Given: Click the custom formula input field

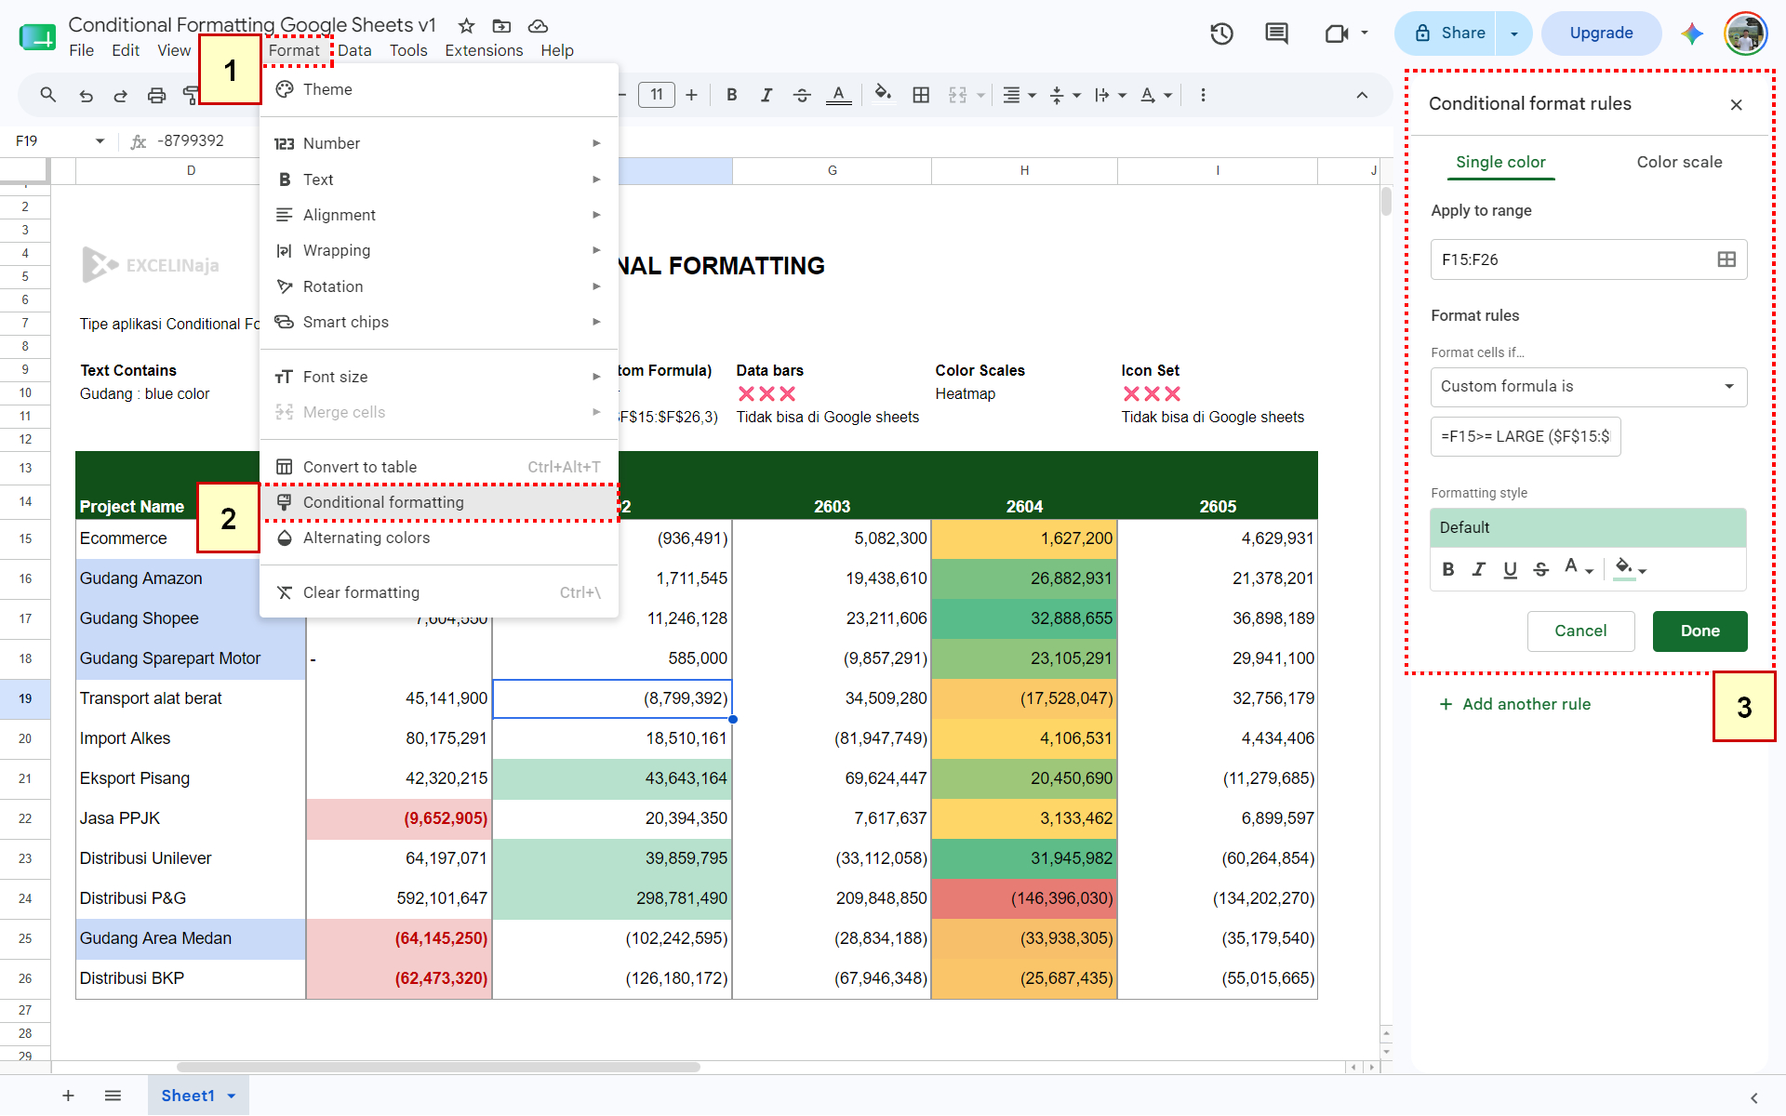Looking at the screenshot, I should [1526, 436].
